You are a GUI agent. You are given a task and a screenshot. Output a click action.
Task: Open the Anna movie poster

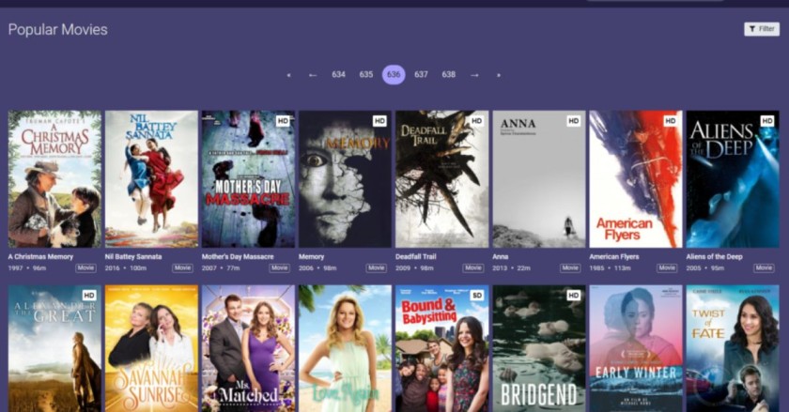538,179
